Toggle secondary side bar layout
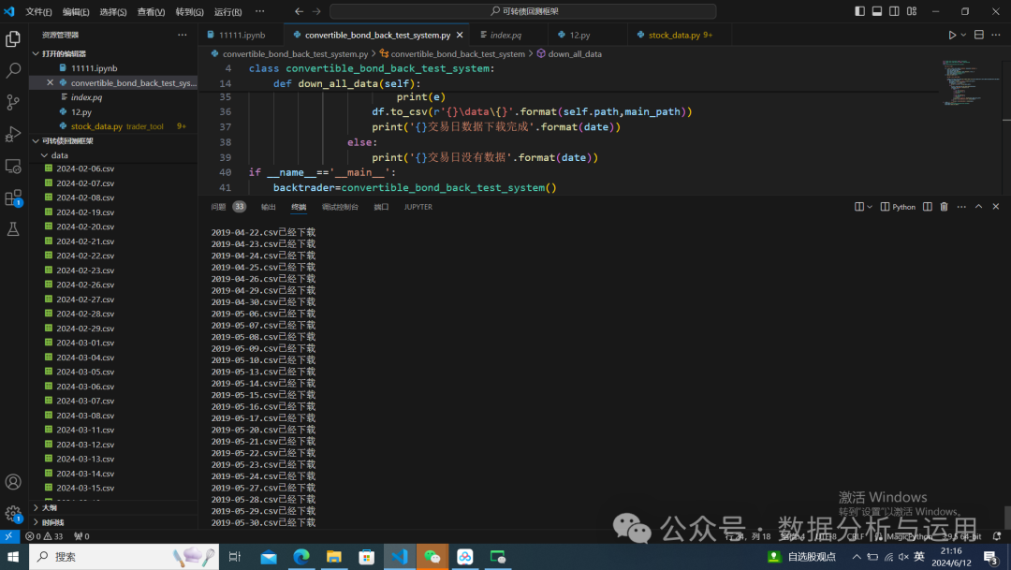Viewport: 1011px width, 570px height. coord(894,11)
